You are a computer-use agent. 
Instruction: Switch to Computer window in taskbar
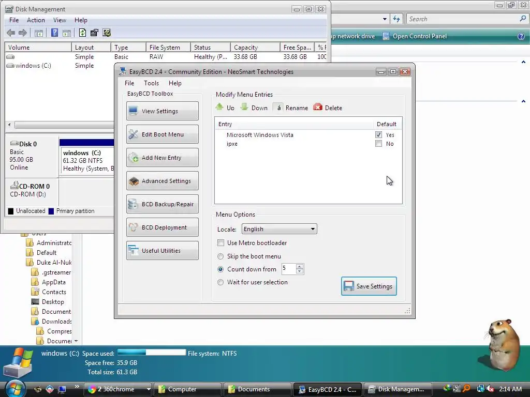tap(187, 389)
